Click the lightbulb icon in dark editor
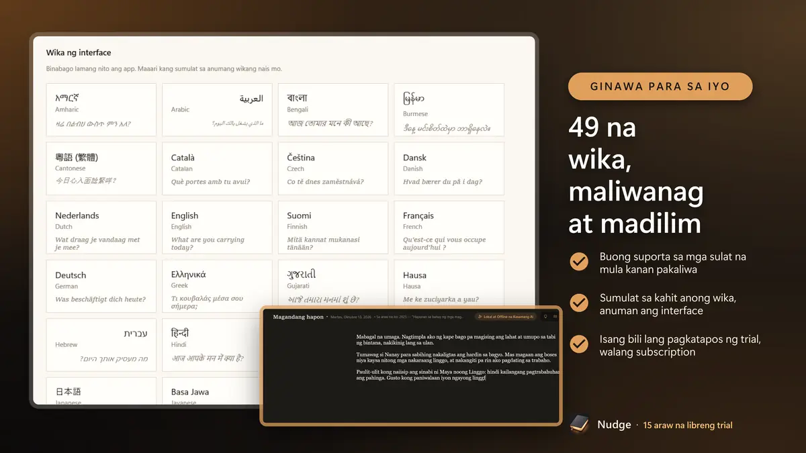 pos(545,316)
